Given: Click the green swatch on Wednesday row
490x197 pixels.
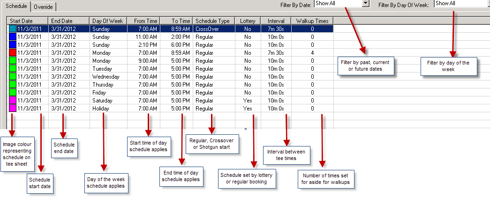Looking at the screenshot, I should (12, 76).
